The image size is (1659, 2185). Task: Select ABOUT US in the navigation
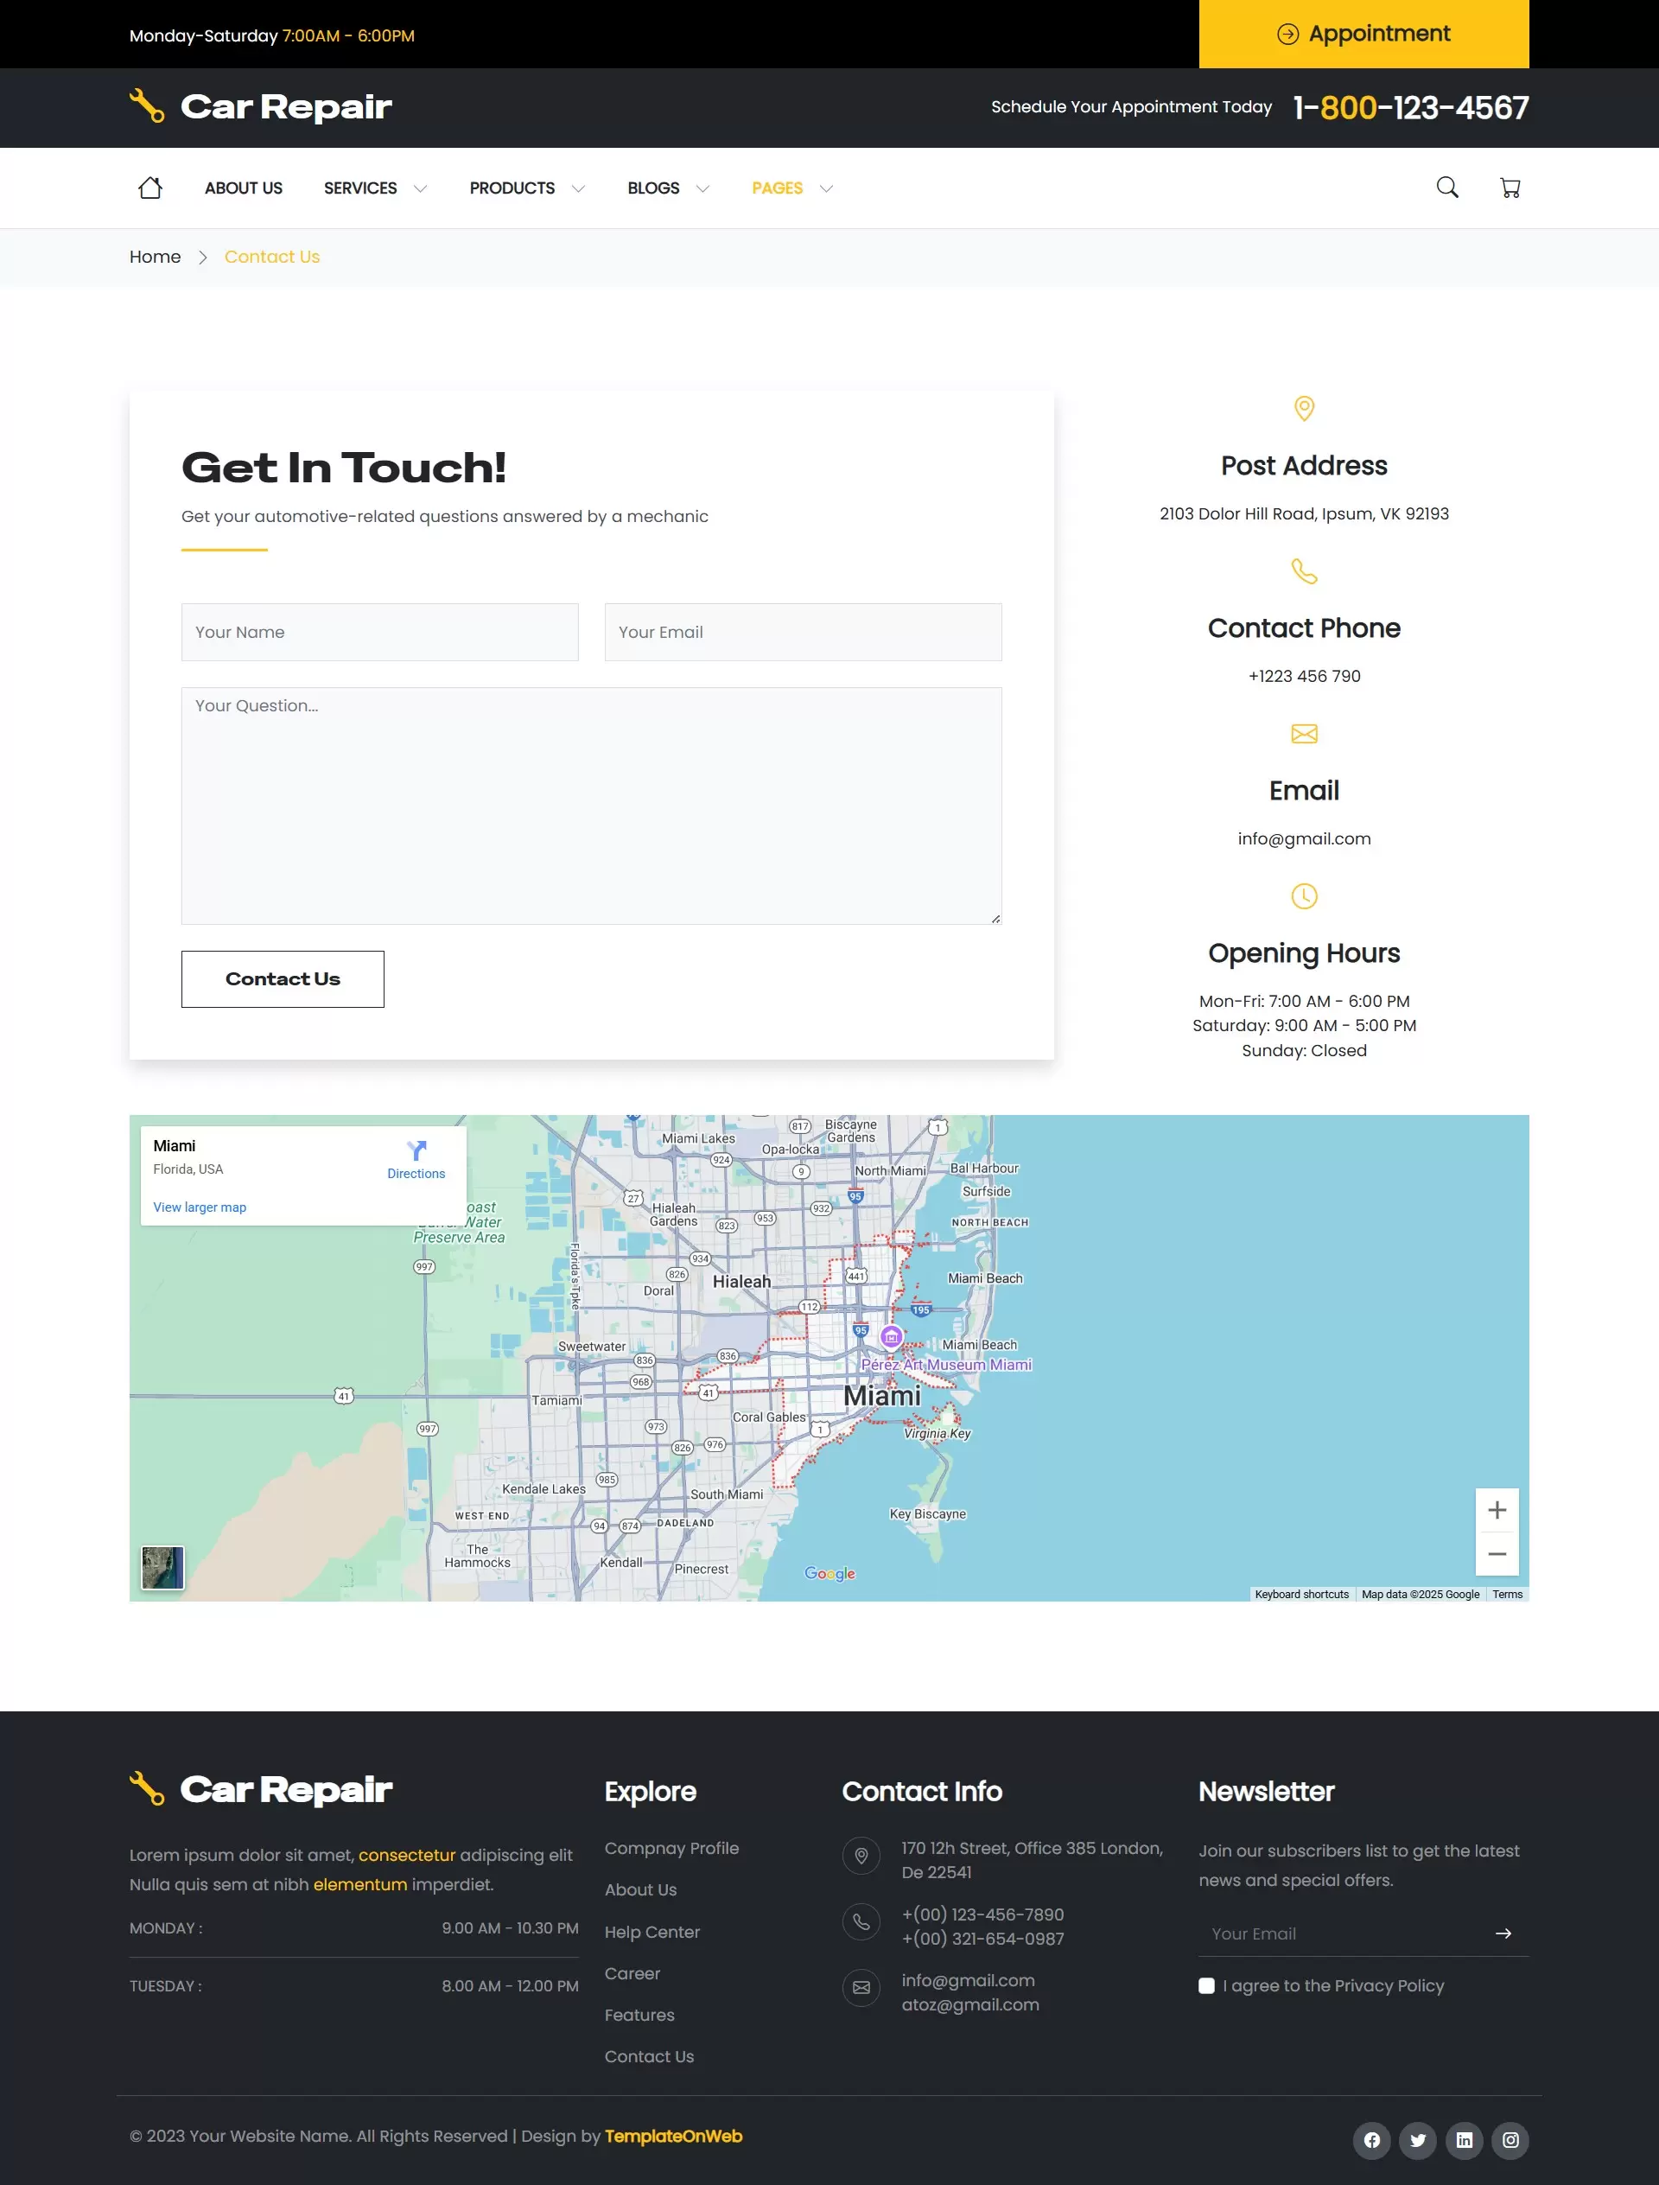243,188
